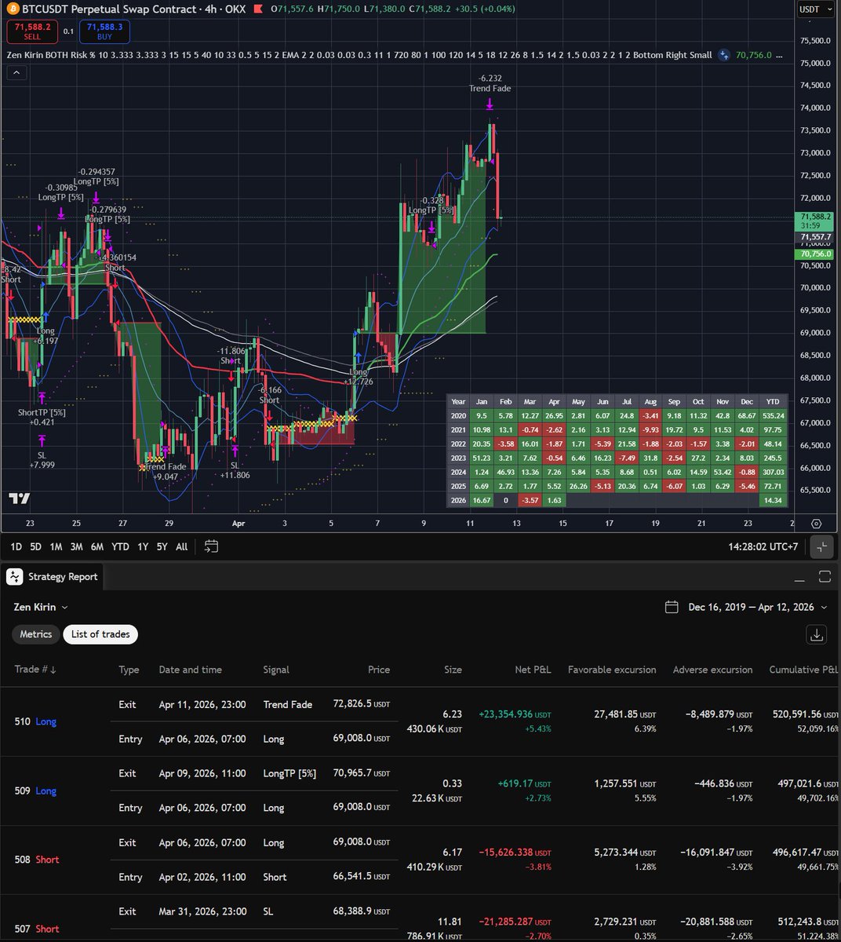The height and width of the screenshot is (942, 841).
Task: Click the −15,626.338 net loss value
Action: 516,851
